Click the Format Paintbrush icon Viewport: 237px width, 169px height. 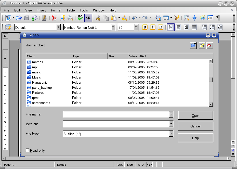[125, 18]
